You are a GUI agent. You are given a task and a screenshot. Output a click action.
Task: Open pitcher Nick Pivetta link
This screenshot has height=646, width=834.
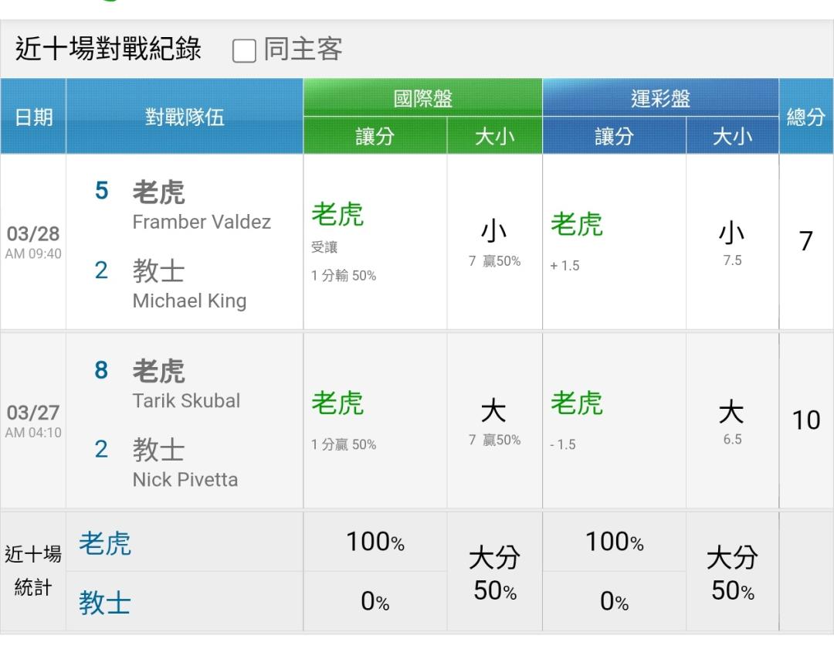click(185, 479)
